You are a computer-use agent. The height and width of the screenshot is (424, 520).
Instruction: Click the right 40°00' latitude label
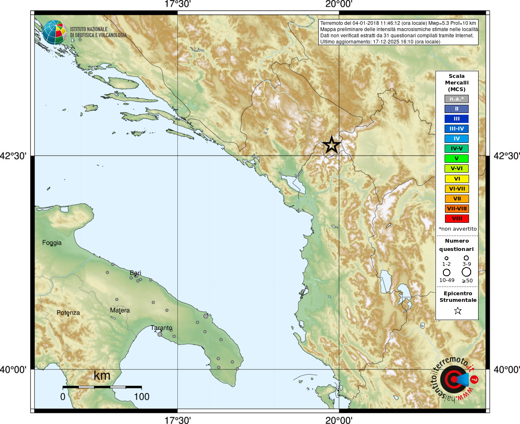(507, 369)
